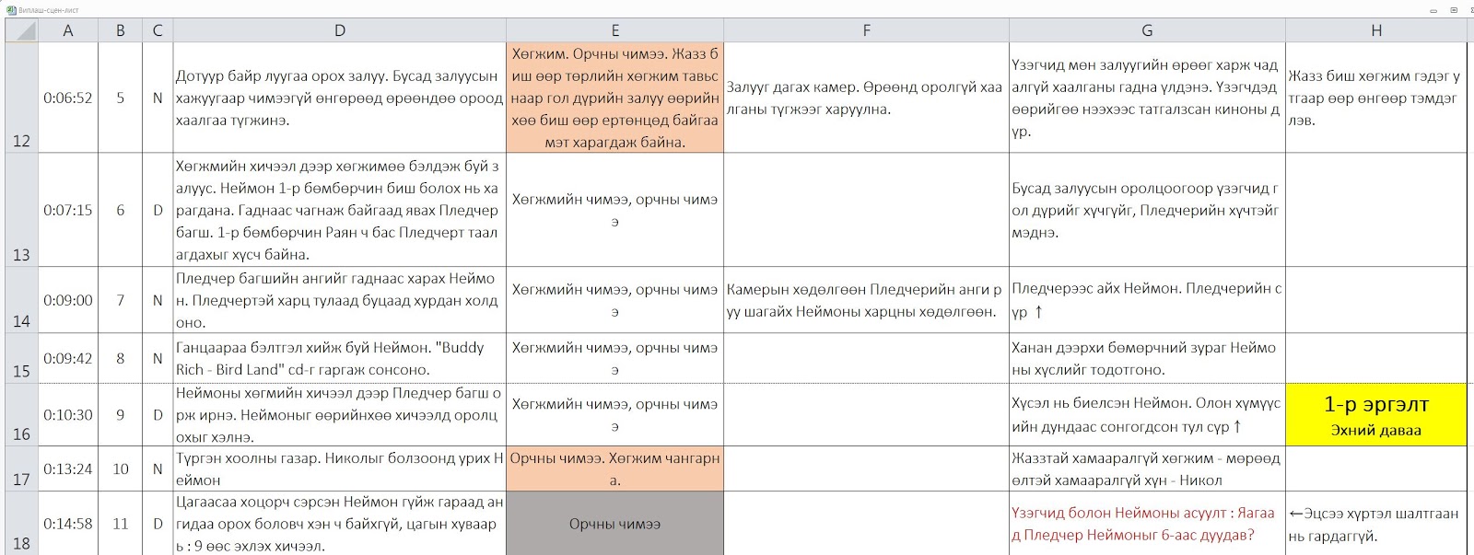Select column F header

(x=866, y=30)
